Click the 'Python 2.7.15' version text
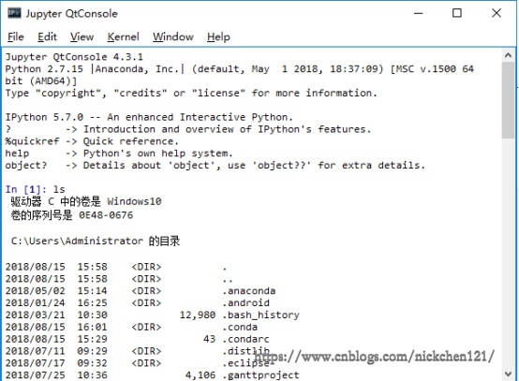This screenshot has height=381, width=519. tap(44, 69)
